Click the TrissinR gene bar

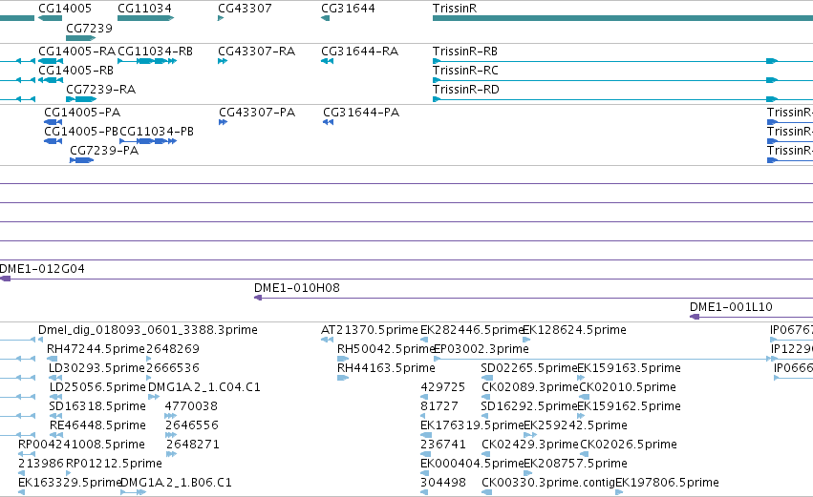pos(623,18)
